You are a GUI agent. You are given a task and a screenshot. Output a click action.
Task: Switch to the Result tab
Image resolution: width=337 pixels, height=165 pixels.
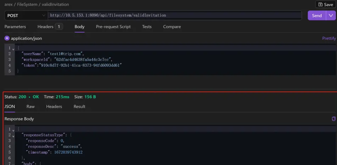79,106
